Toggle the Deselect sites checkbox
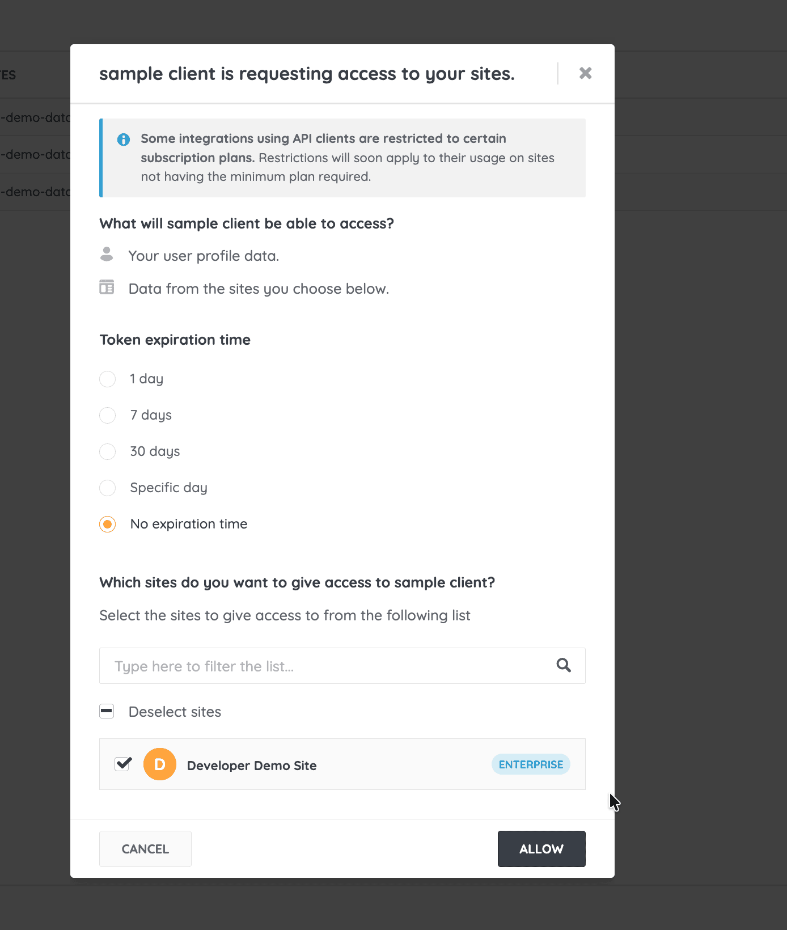Image resolution: width=787 pixels, height=930 pixels. [x=107, y=711]
